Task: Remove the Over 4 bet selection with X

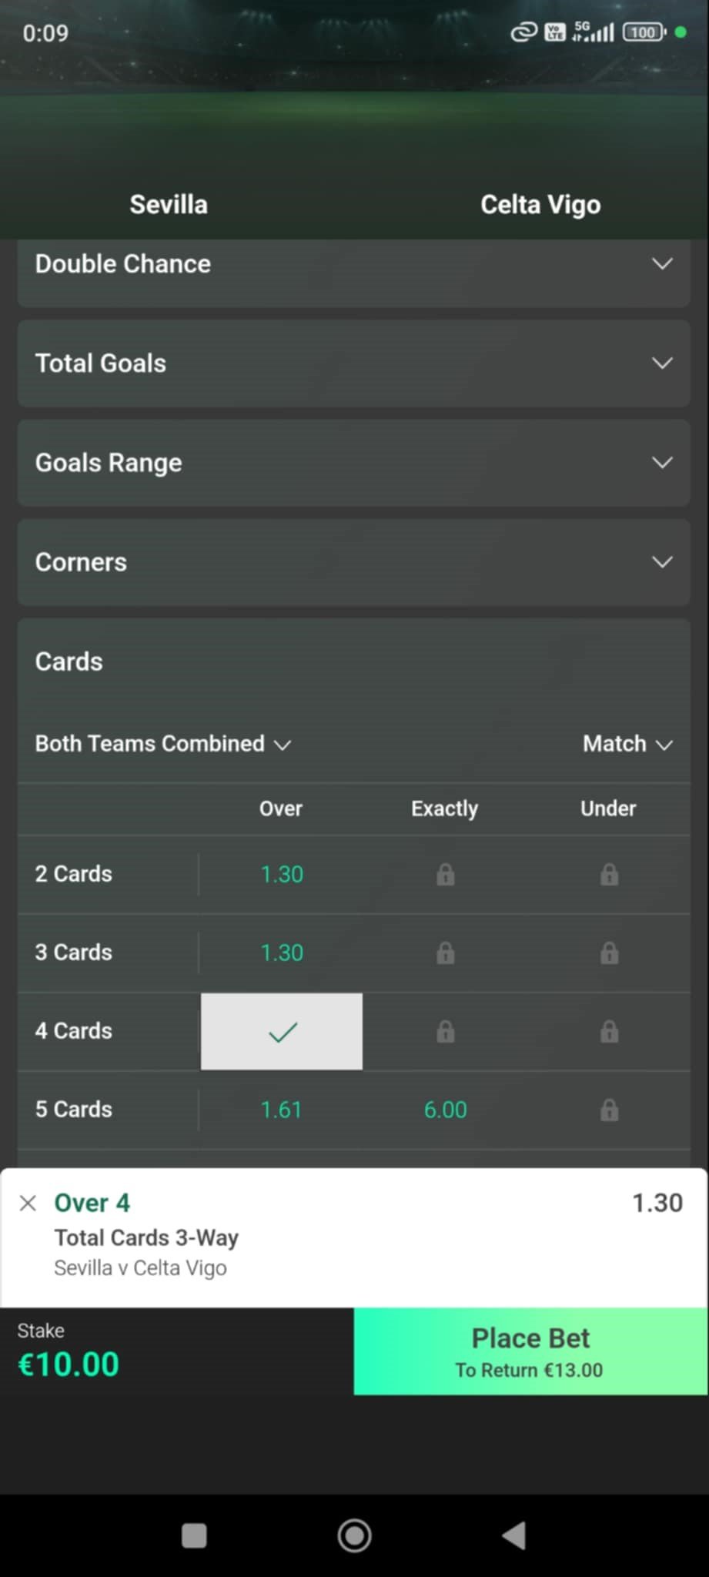Action: click(x=28, y=1203)
